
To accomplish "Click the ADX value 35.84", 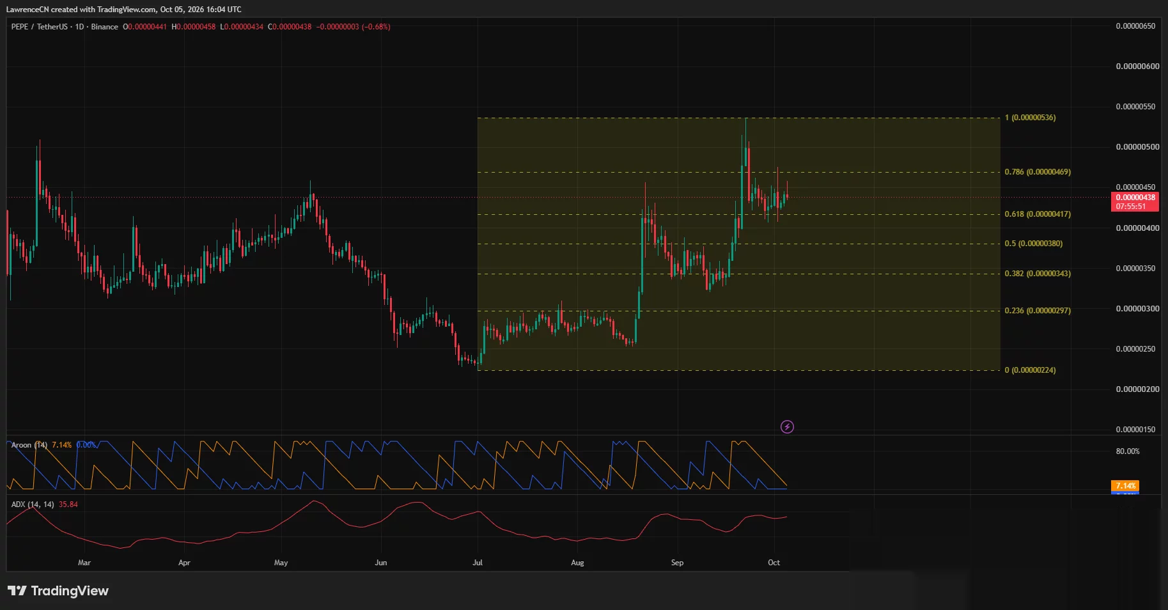I will click(68, 504).
